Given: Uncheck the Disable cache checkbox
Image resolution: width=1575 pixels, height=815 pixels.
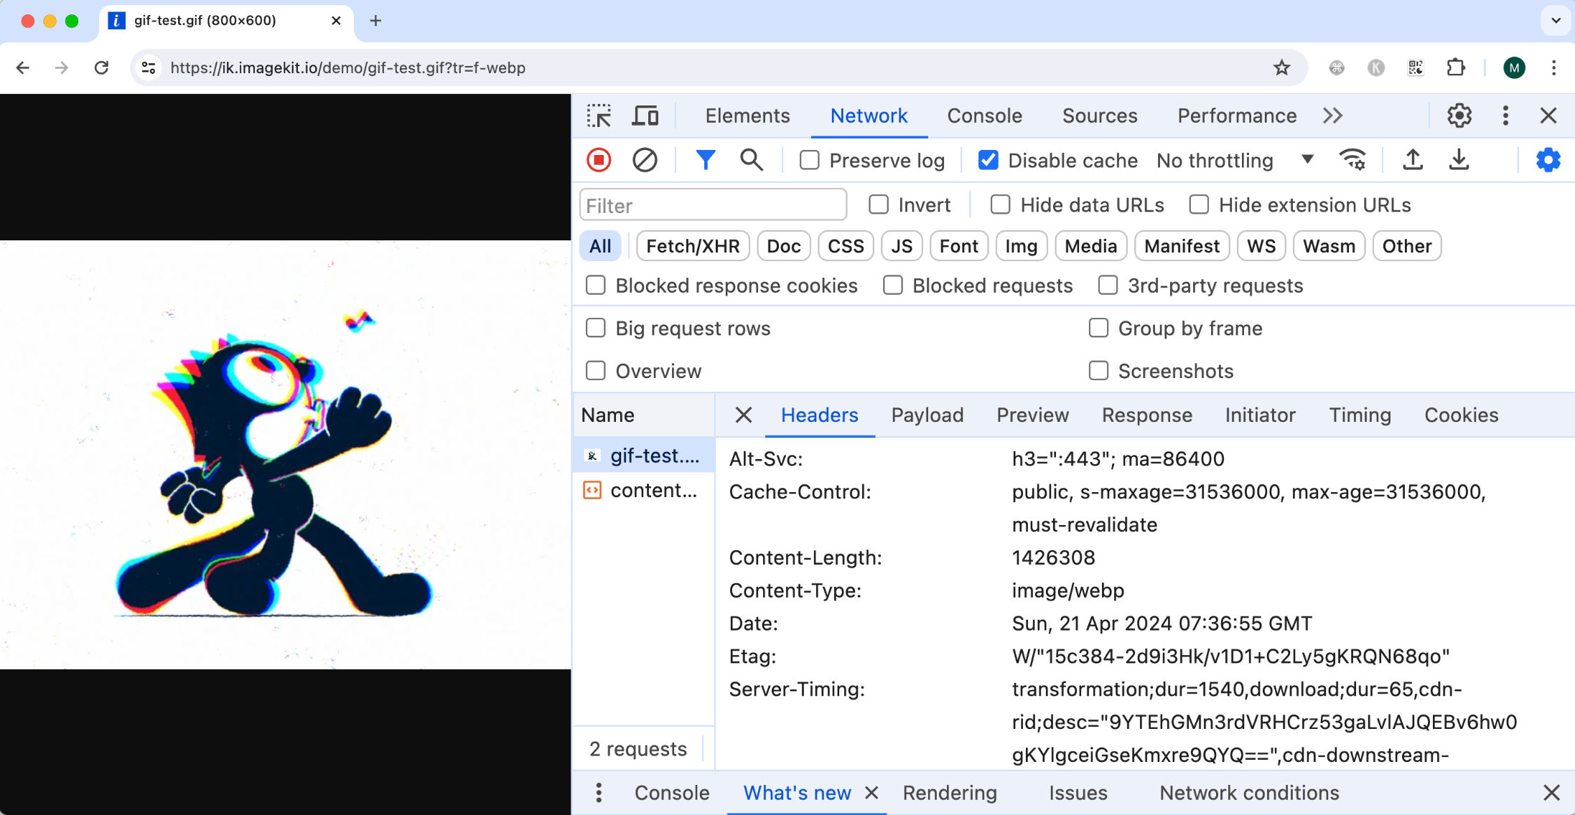Looking at the screenshot, I should tap(988, 160).
